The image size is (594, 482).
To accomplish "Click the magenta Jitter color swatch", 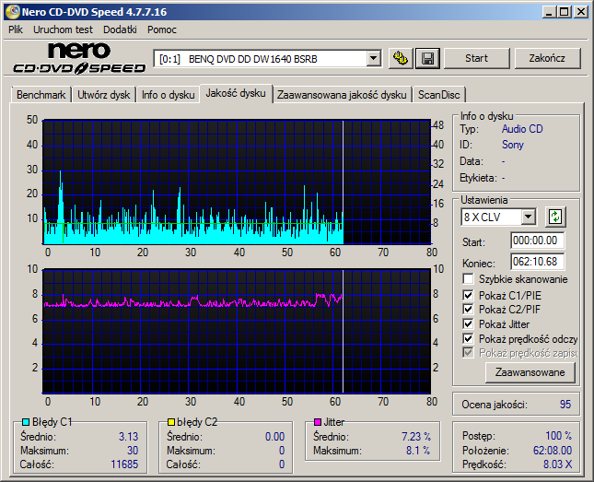I will coord(318,422).
